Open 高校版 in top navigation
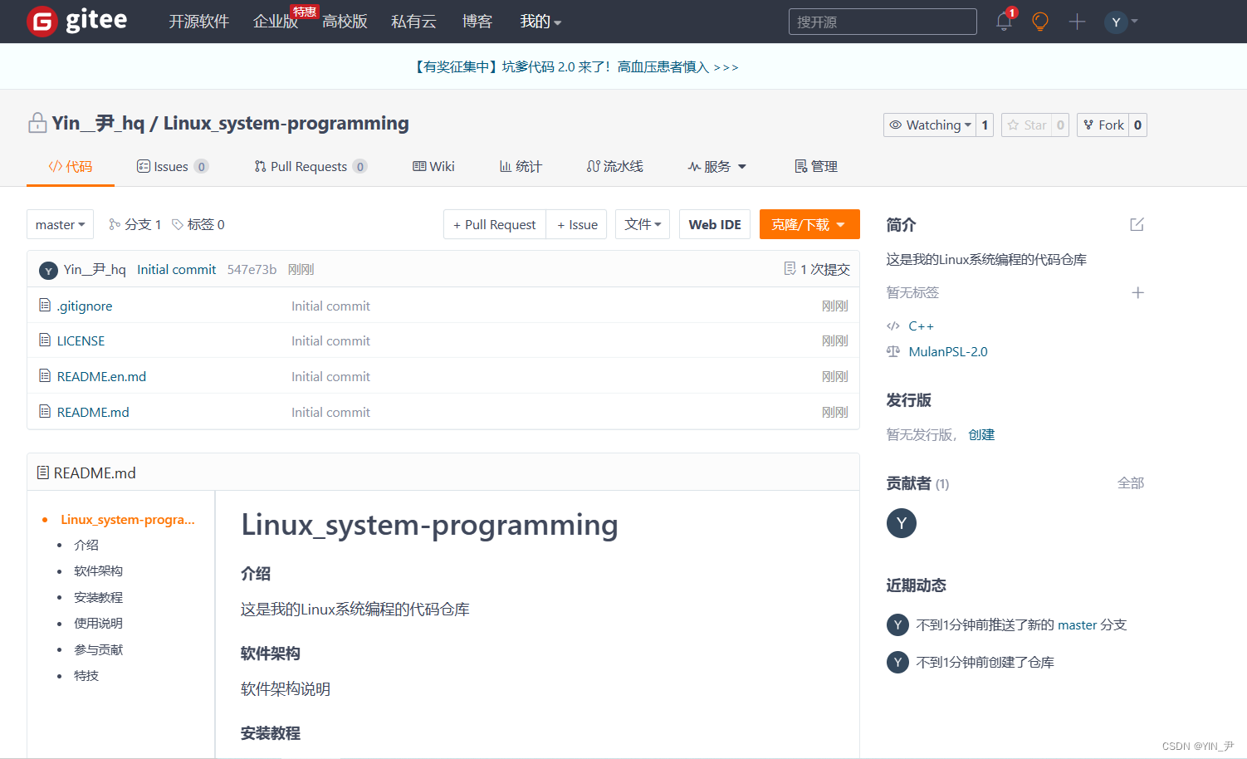 pos(345,22)
